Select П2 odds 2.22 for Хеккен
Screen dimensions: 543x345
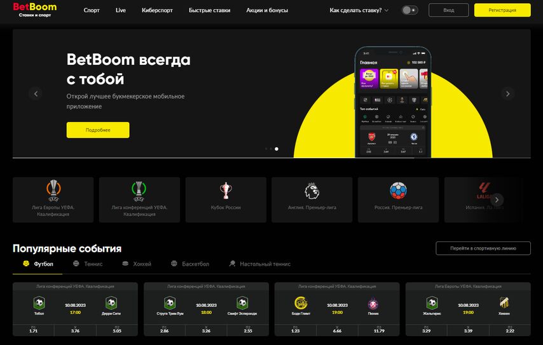click(x=510, y=330)
